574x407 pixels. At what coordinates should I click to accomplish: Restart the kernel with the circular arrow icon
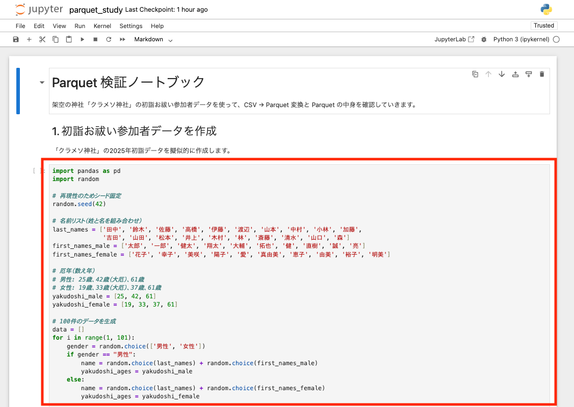(x=109, y=39)
